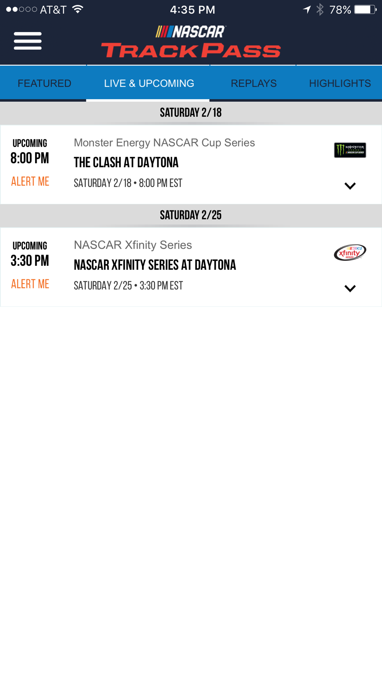
Task: Tap the Saturday 2/25 date header
Action: [x=191, y=215]
